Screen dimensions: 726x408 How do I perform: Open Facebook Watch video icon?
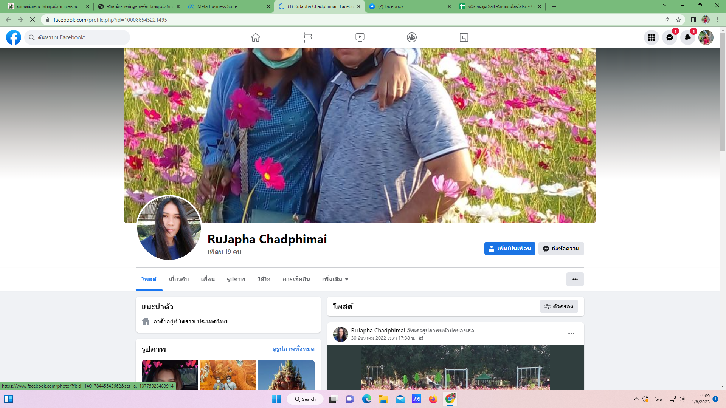coord(360,37)
